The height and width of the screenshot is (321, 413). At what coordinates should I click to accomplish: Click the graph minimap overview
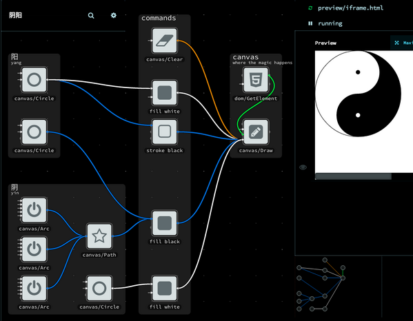(x=322, y=284)
